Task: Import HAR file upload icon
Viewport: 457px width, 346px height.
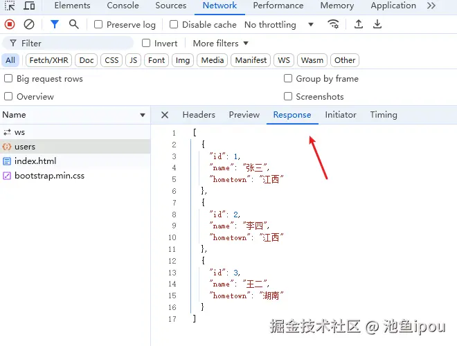Action: tap(359, 24)
